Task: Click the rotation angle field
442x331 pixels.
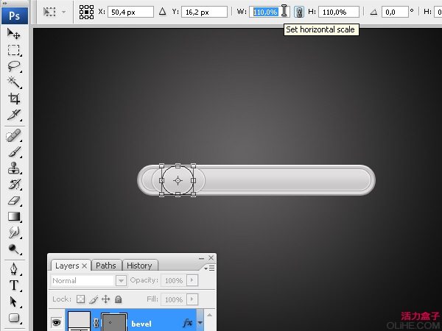Action: (395, 12)
